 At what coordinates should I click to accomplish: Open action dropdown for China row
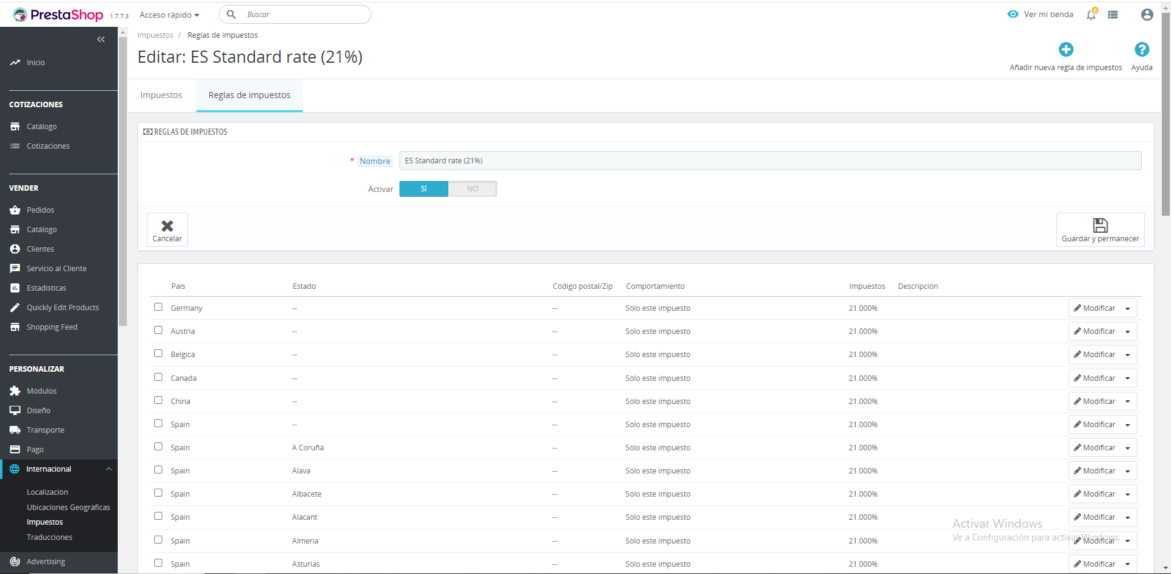[x=1128, y=402]
